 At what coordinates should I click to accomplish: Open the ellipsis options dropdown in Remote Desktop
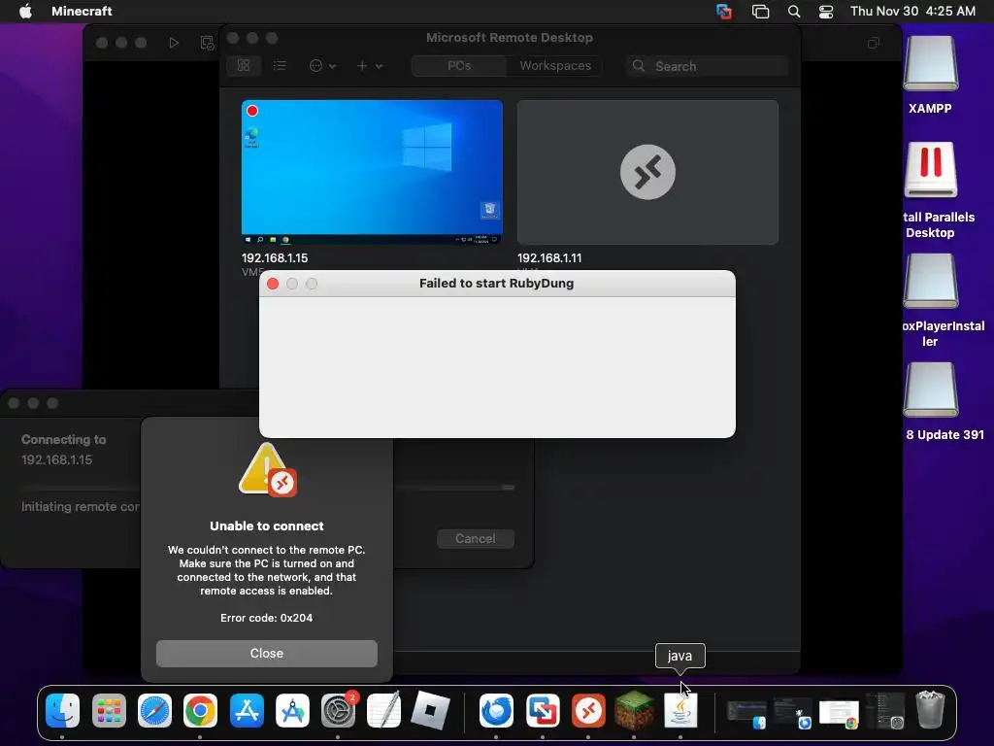pyautogui.click(x=322, y=65)
